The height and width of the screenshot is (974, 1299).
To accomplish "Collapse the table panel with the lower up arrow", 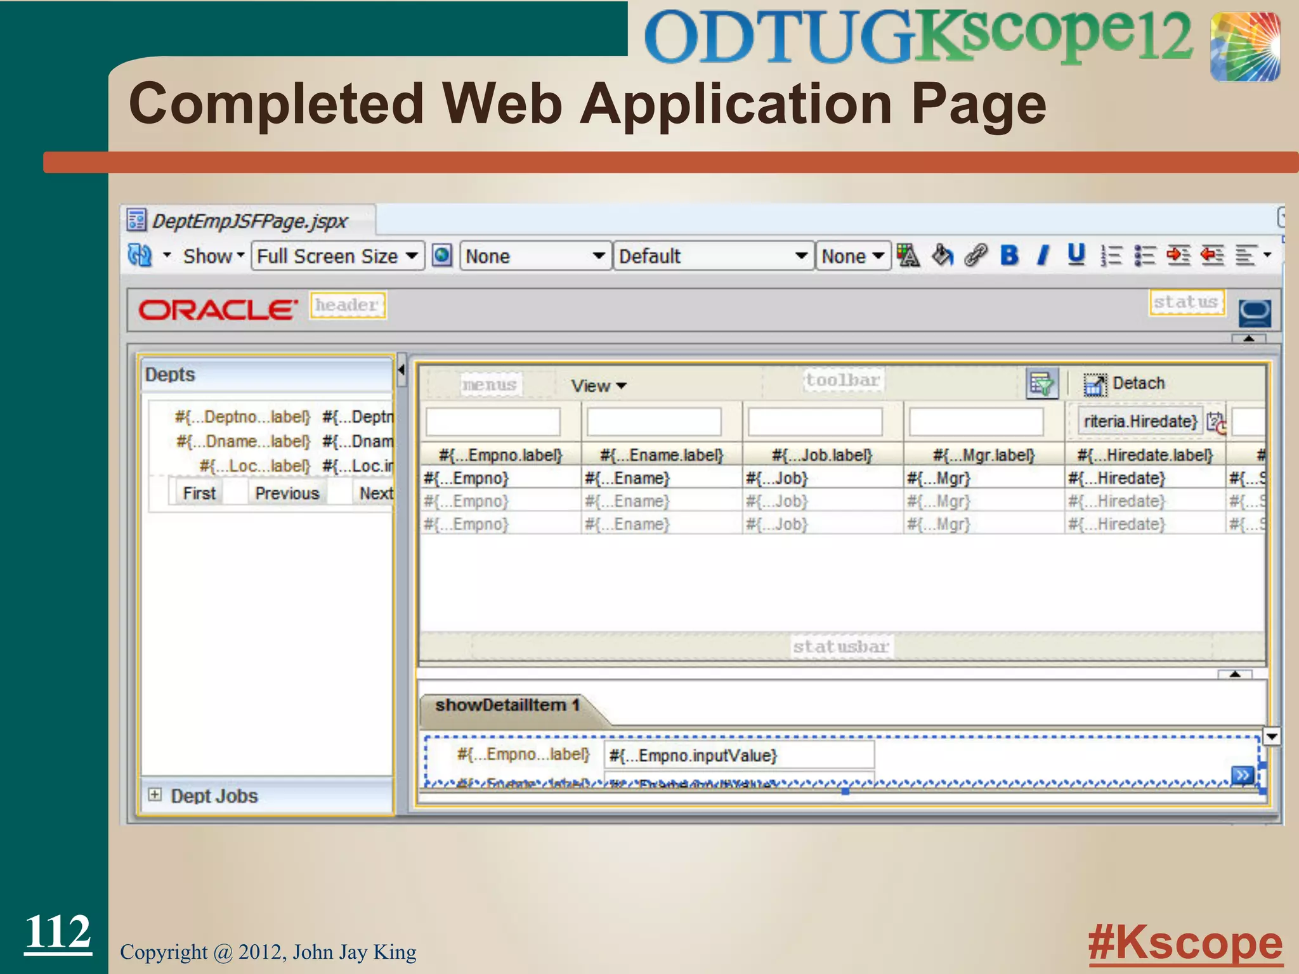I will (x=1235, y=673).
